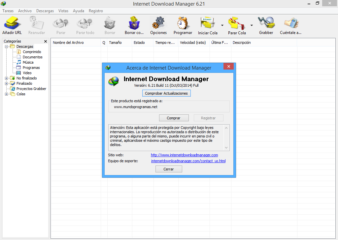Click the Parar Cola icon

[237, 23]
